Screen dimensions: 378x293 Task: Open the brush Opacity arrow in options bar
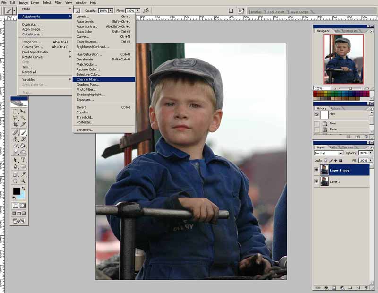pyautogui.click(x=111, y=10)
